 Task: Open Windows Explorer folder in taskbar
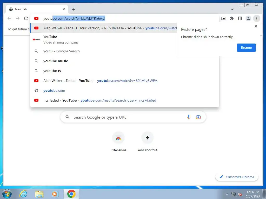39,194
